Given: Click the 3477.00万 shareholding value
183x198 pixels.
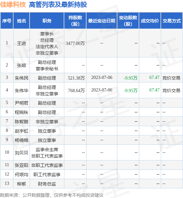Looking at the screenshot, I should [75, 43].
